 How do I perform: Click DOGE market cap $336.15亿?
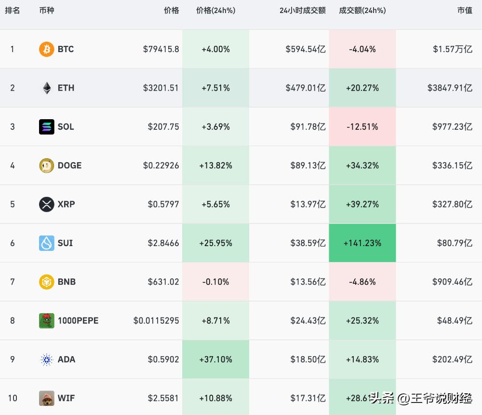coord(452,166)
